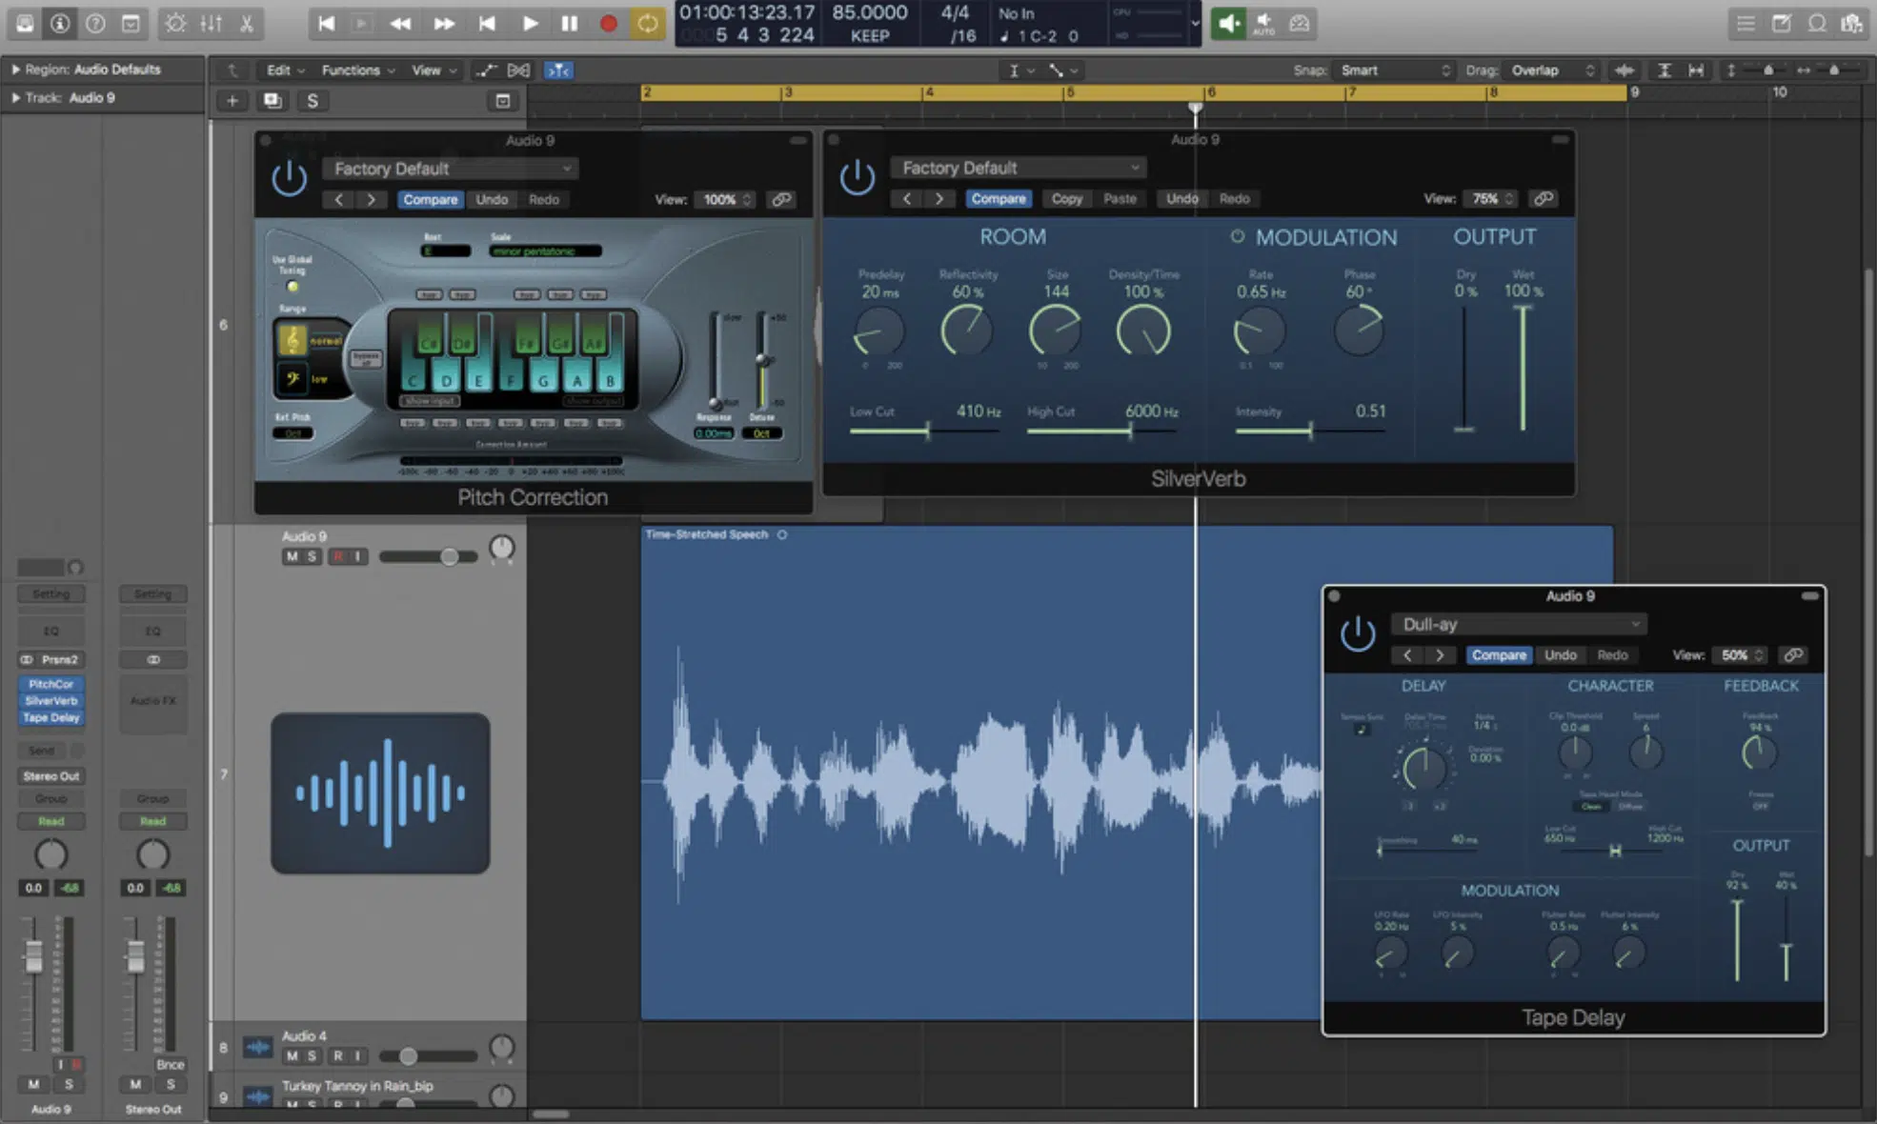Viewport: 1877px width, 1124px height.
Task: Click the tempo 85.0000 display
Action: pos(869,12)
